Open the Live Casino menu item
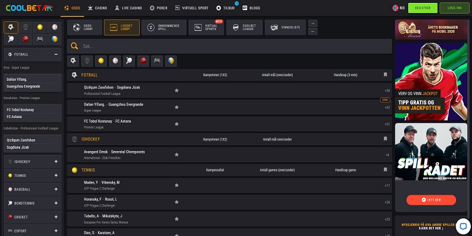The height and width of the screenshot is (236, 472). coord(128,8)
